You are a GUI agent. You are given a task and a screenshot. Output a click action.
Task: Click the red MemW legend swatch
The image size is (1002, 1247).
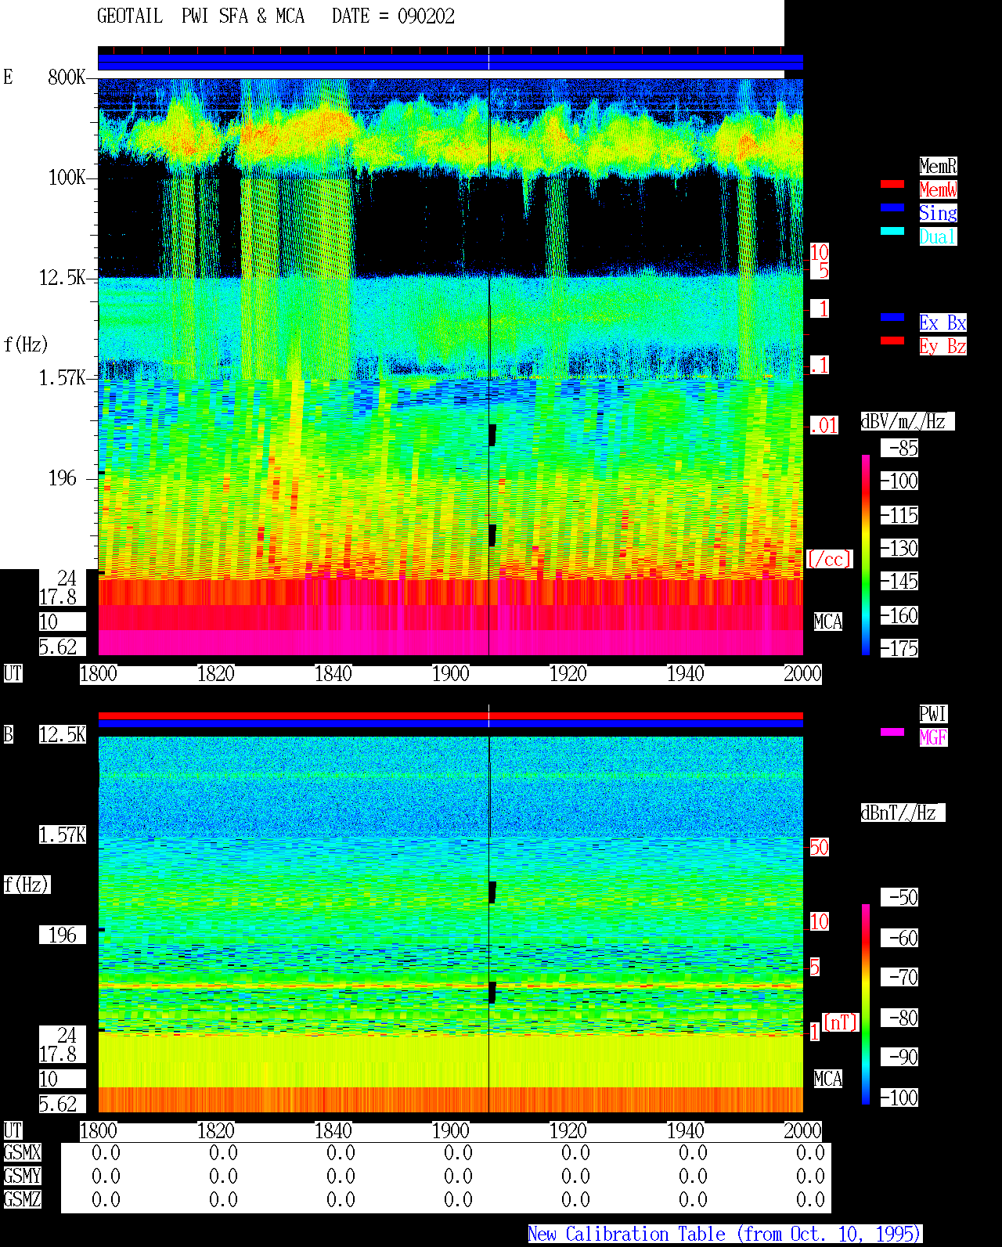point(892,184)
